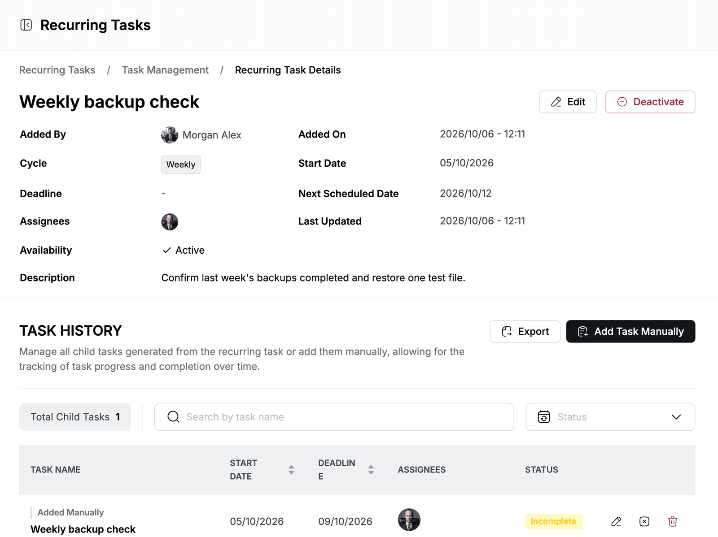Viewport: 718px width, 537px height.
Task: Click the ASSIGNEES column header
Action: [x=422, y=470]
